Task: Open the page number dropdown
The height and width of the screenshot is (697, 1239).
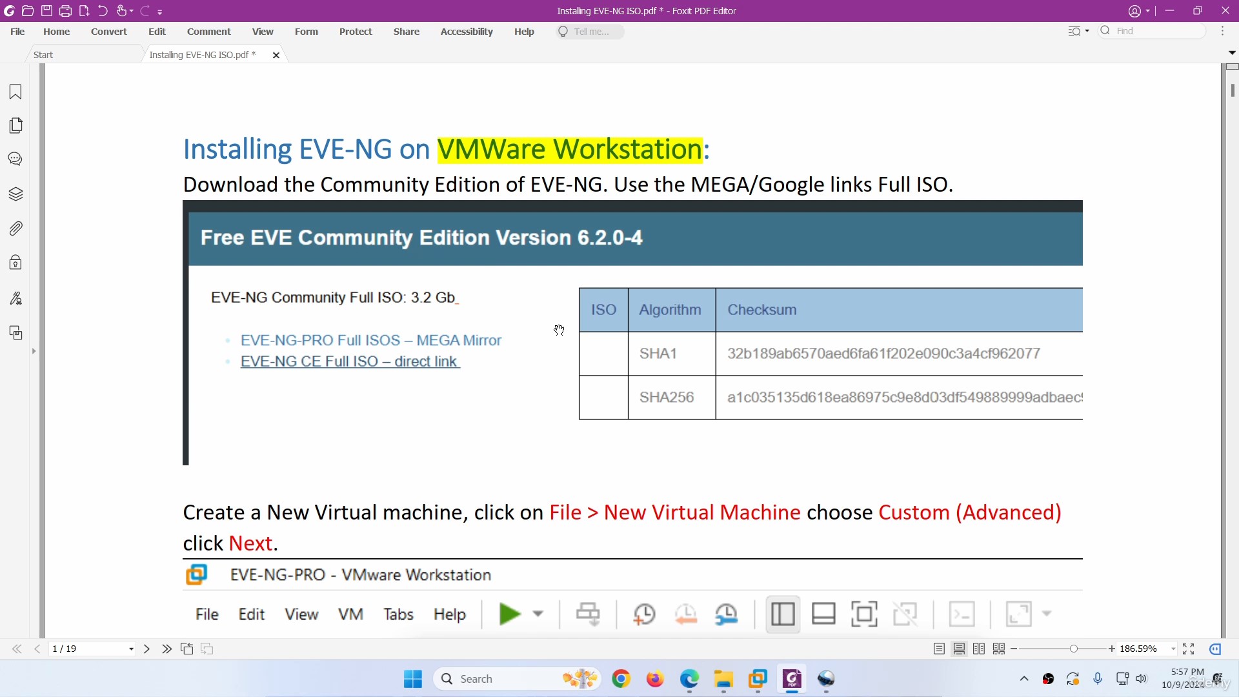Action: coord(132,649)
